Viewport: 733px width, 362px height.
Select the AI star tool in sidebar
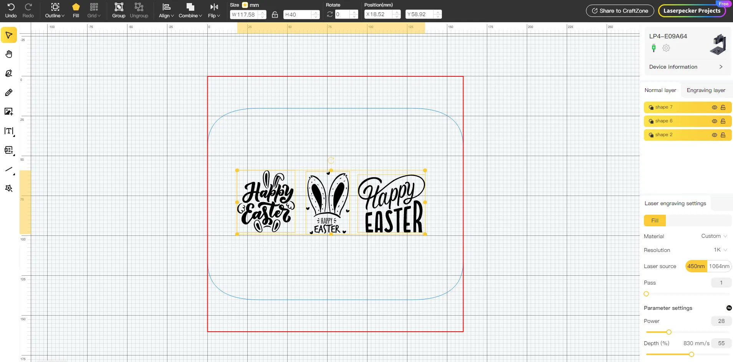[9, 188]
